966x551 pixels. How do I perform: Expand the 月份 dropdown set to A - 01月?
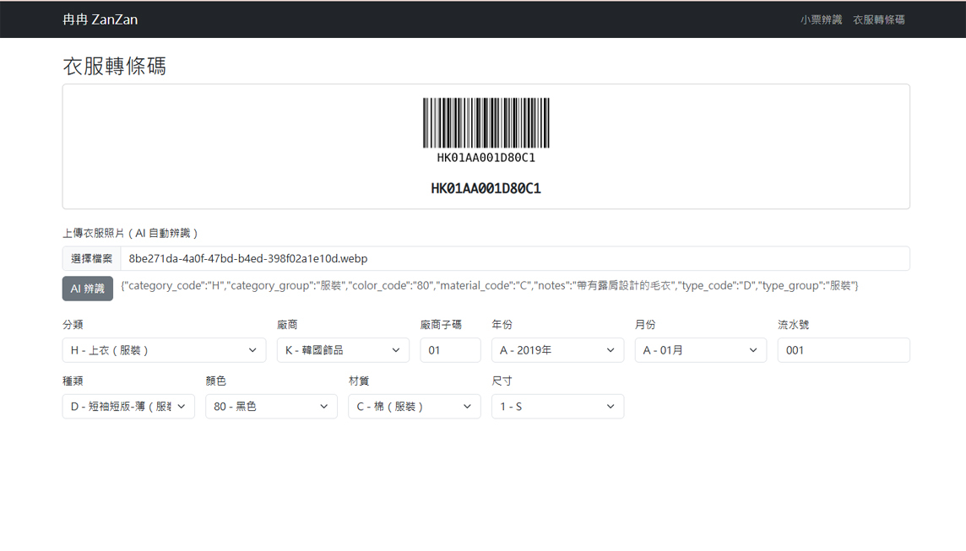[701, 350]
